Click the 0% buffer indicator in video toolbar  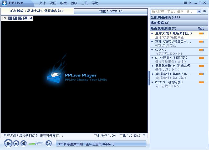pos(4,18)
